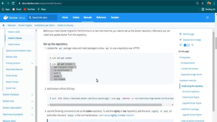Click the code block scroll-left arrow
The width and height of the screenshot is (217, 122).
pos(48,105)
